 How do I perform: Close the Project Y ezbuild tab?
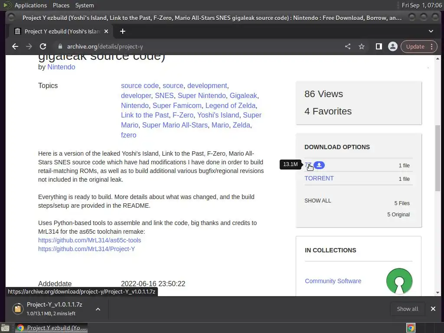pyautogui.click(x=106, y=31)
